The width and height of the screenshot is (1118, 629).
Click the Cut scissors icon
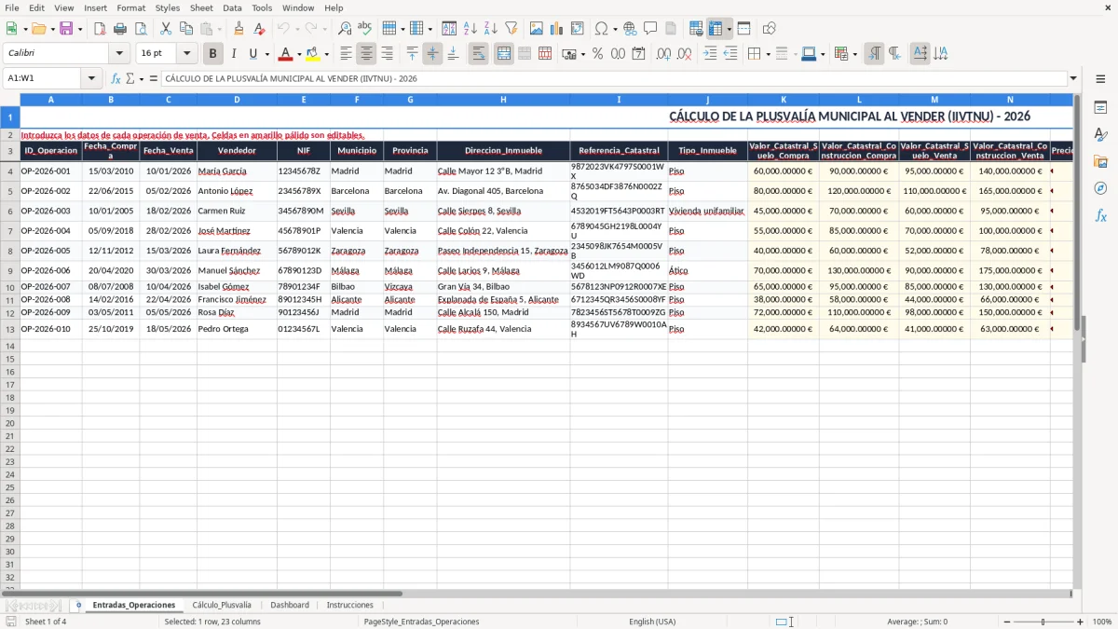165,29
